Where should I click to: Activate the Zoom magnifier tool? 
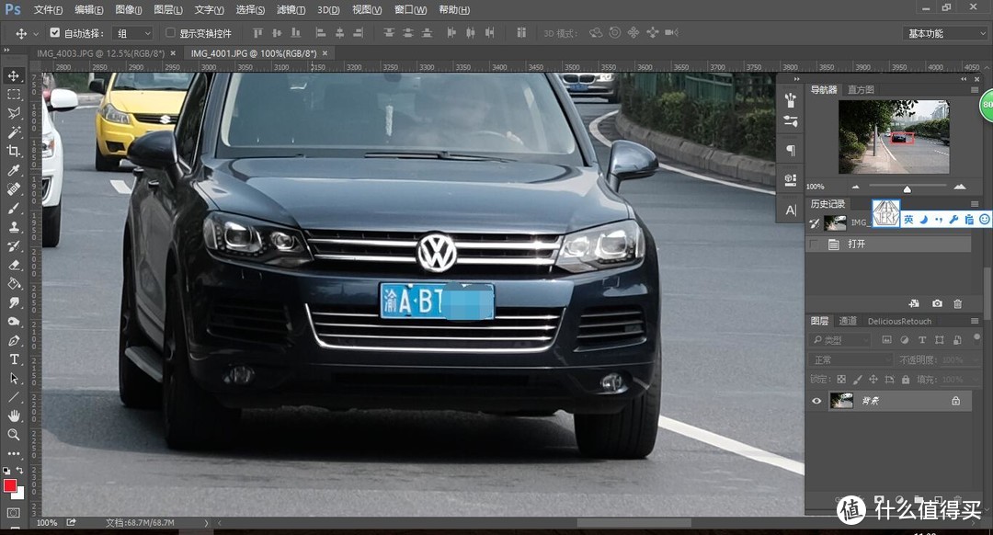click(x=14, y=435)
